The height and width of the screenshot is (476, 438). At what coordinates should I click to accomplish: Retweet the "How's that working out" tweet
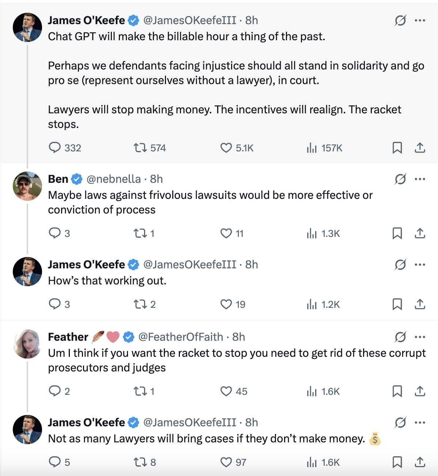pos(144,304)
